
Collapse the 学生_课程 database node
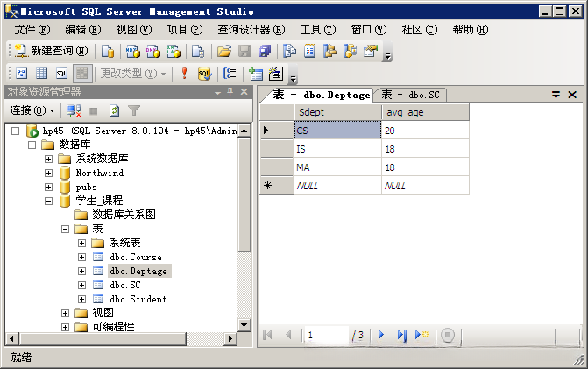pos(49,201)
